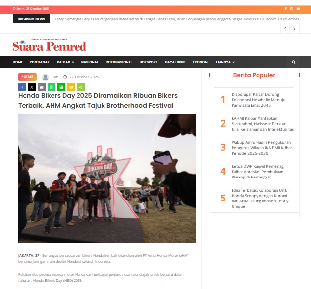Expand the Lainnya dropdown menu
The image size is (311, 289).
(225, 62)
